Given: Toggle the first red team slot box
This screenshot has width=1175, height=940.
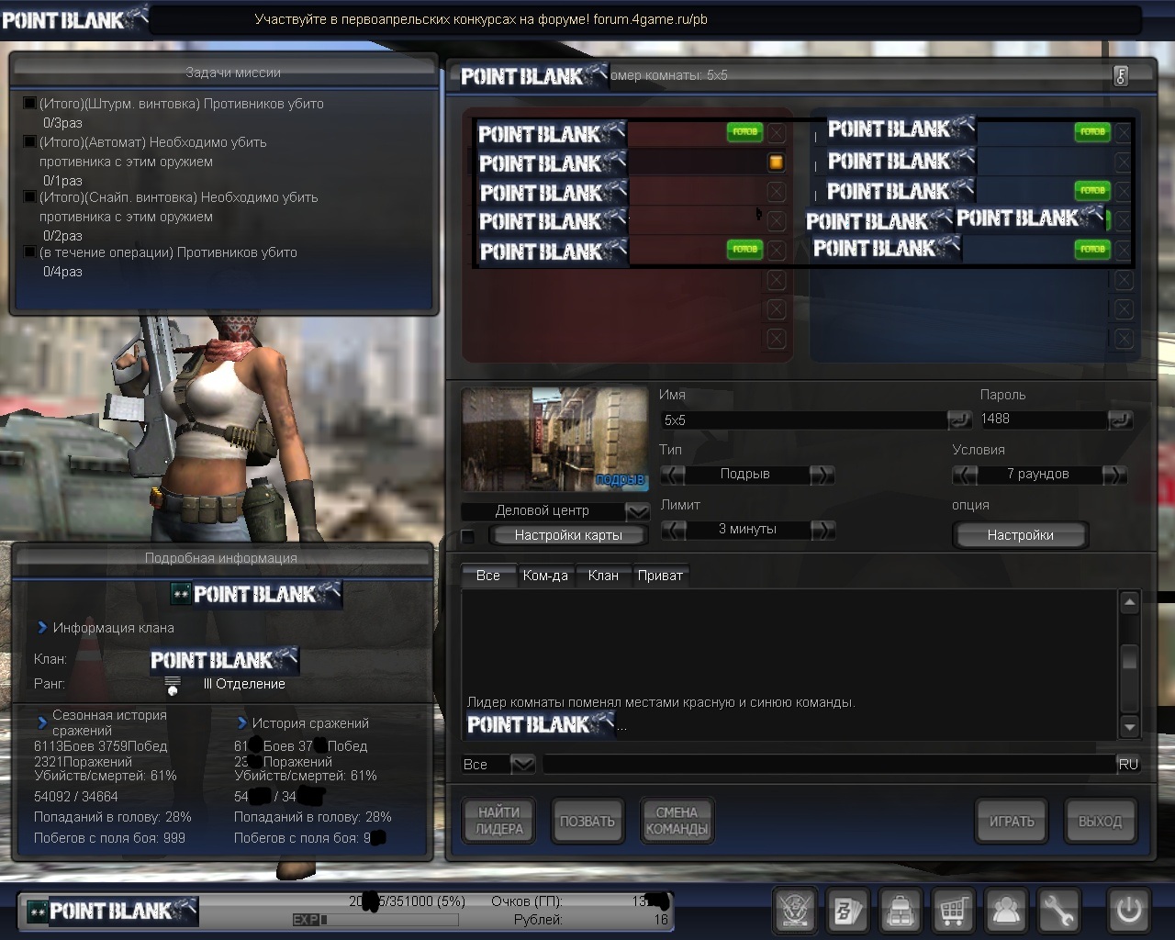Looking at the screenshot, I should [x=777, y=133].
